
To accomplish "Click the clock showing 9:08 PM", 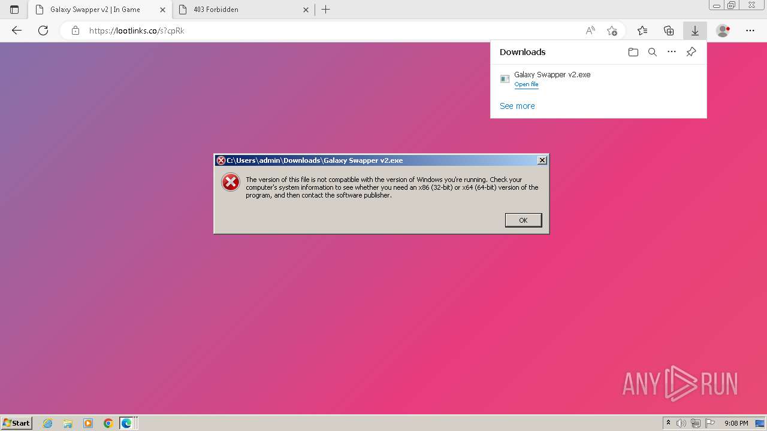I will [x=736, y=423].
